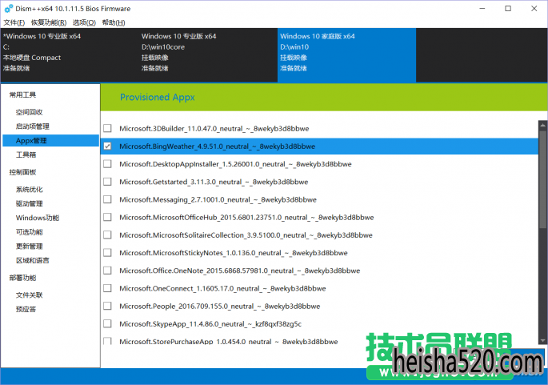Open 启动项管理 in the sidebar
Viewport: 548px width, 385px height.
(x=33, y=126)
